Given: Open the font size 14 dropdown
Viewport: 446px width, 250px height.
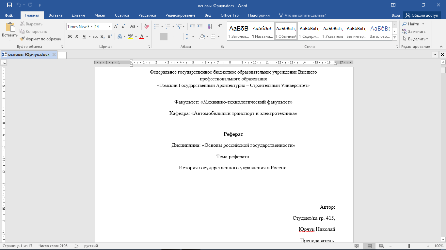Looking at the screenshot, I should (x=109, y=27).
